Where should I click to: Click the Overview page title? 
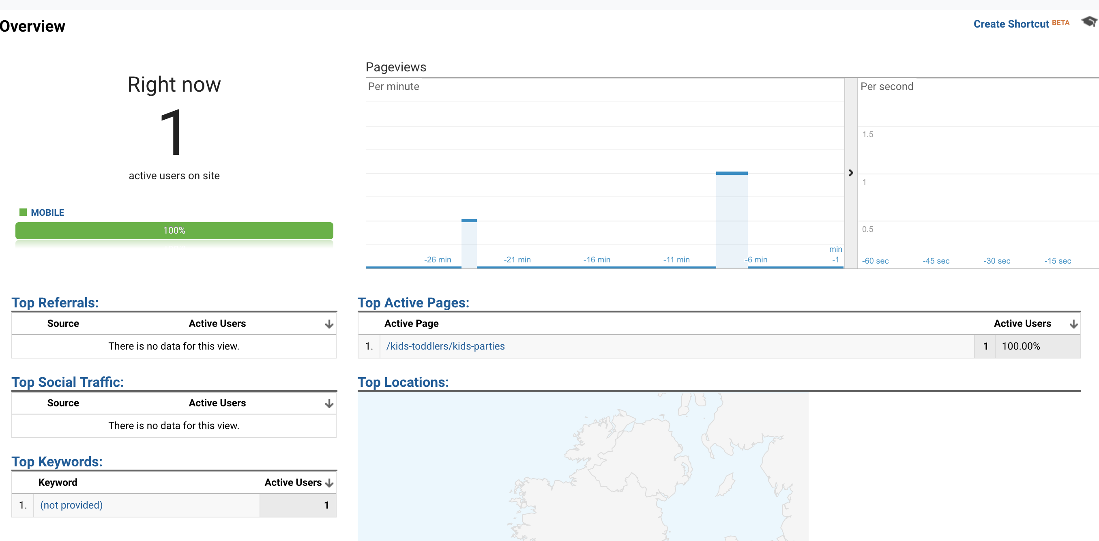tap(33, 26)
